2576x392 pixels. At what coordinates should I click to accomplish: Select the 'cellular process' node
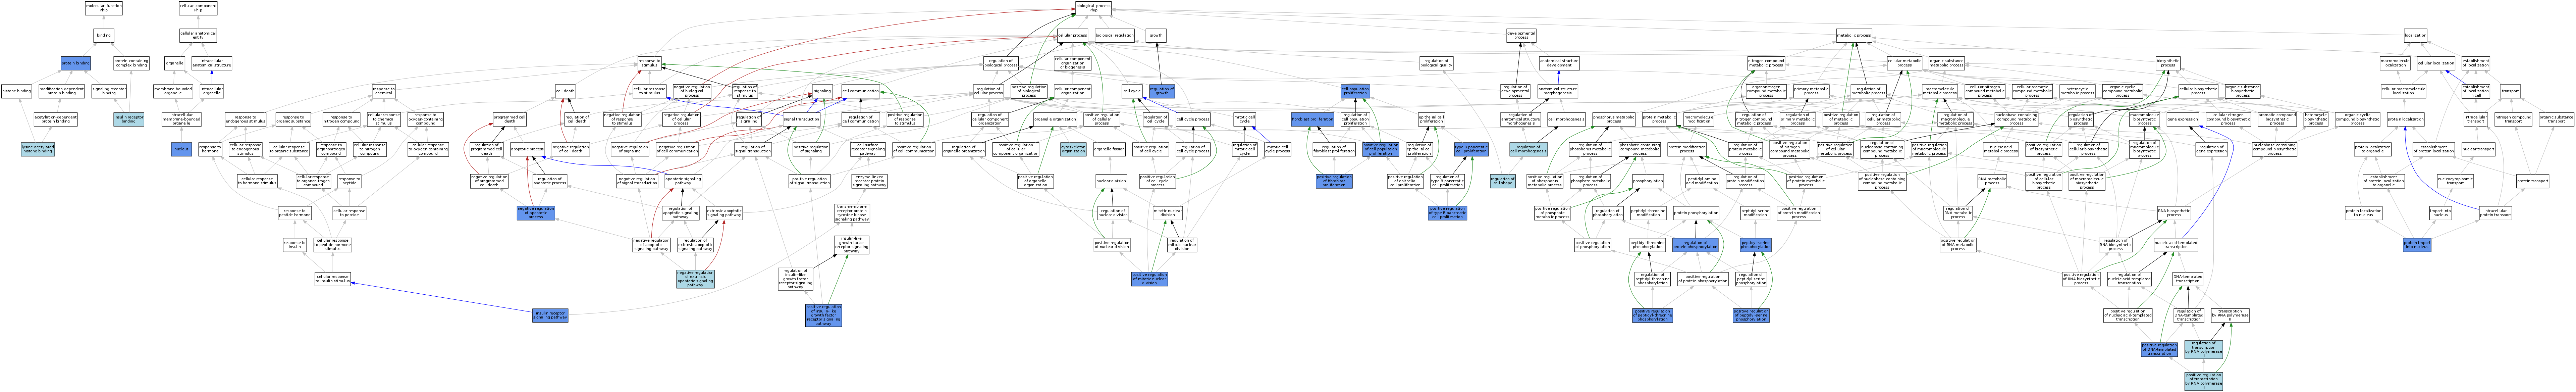click(1073, 35)
